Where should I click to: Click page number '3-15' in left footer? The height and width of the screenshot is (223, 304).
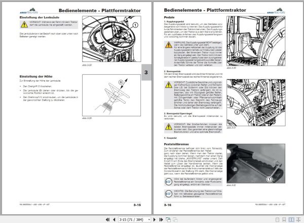137,205
